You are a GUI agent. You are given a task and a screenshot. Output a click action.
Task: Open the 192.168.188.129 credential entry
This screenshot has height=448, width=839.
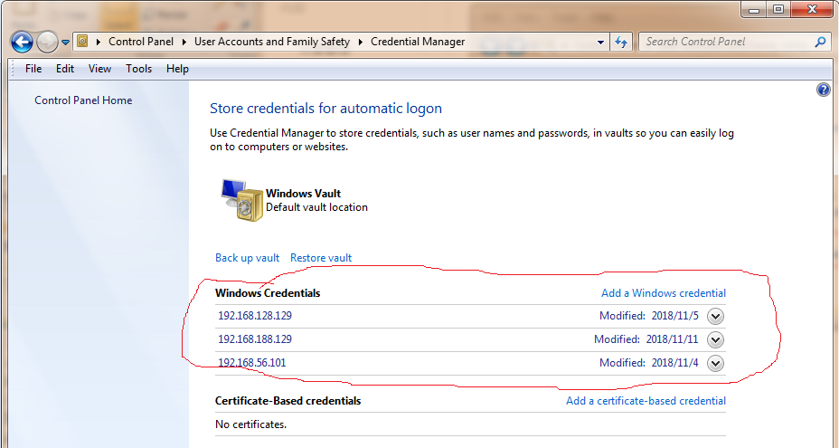[255, 339]
